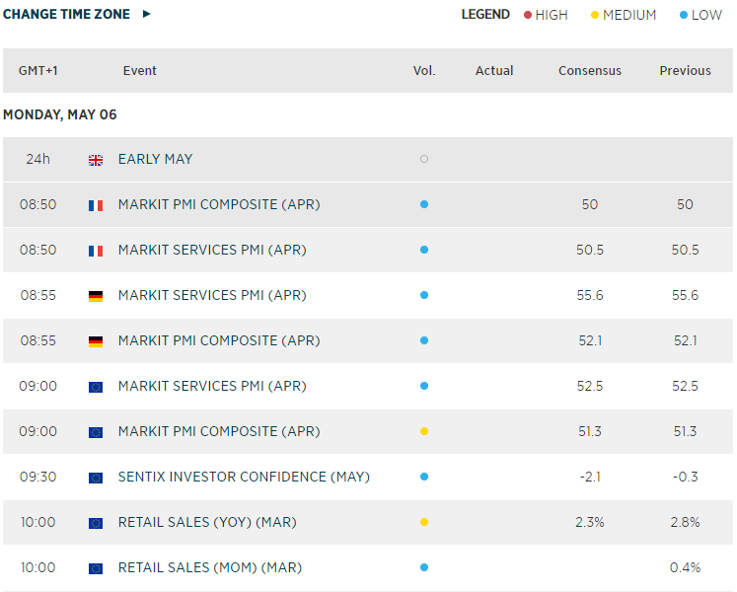Click the GMT+1 column header
The height and width of the screenshot is (592, 737).
37,71
